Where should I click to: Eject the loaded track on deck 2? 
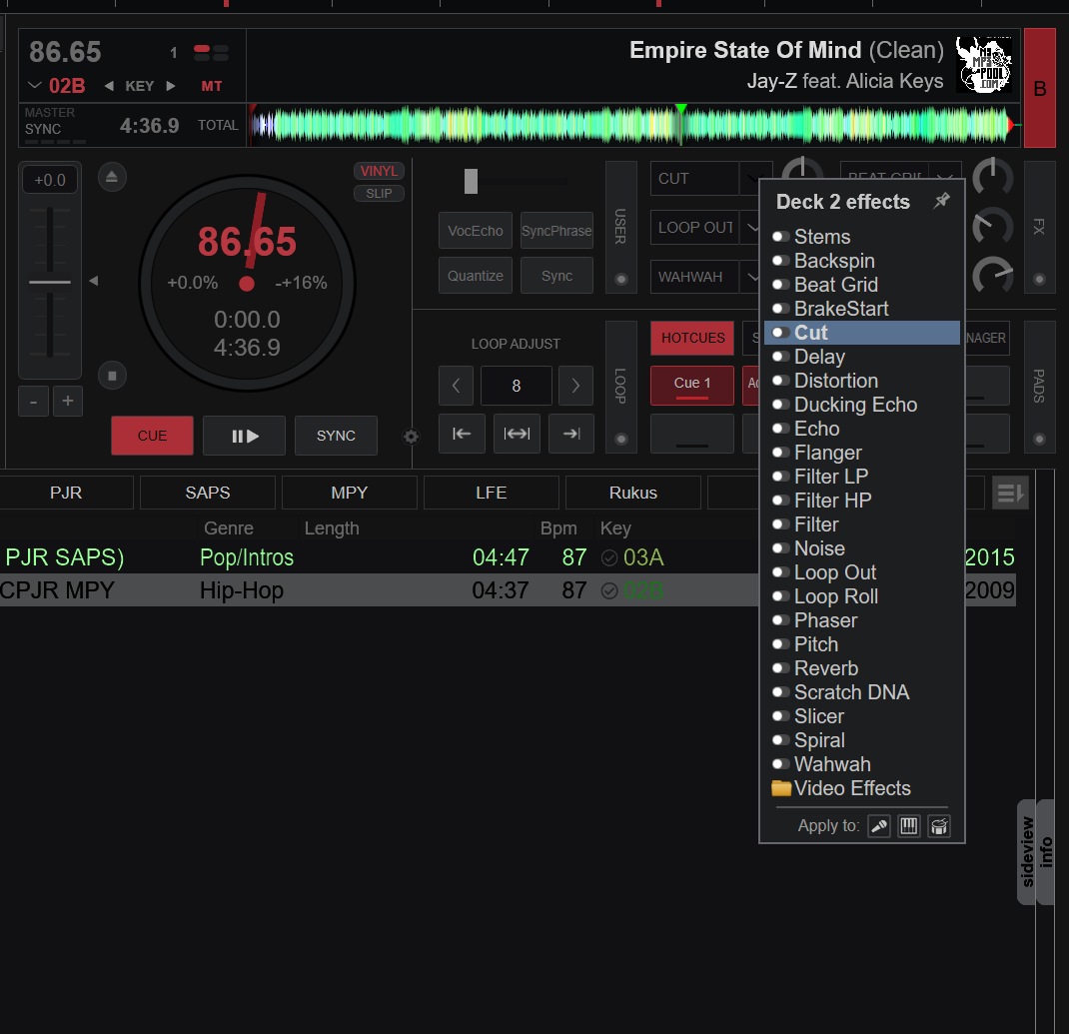(112, 177)
